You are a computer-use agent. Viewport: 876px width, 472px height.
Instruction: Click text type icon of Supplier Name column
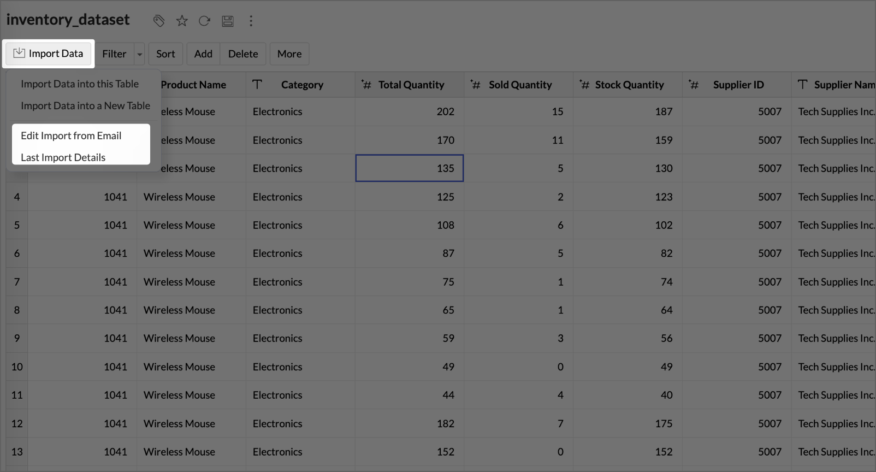(x=802, y=84)
